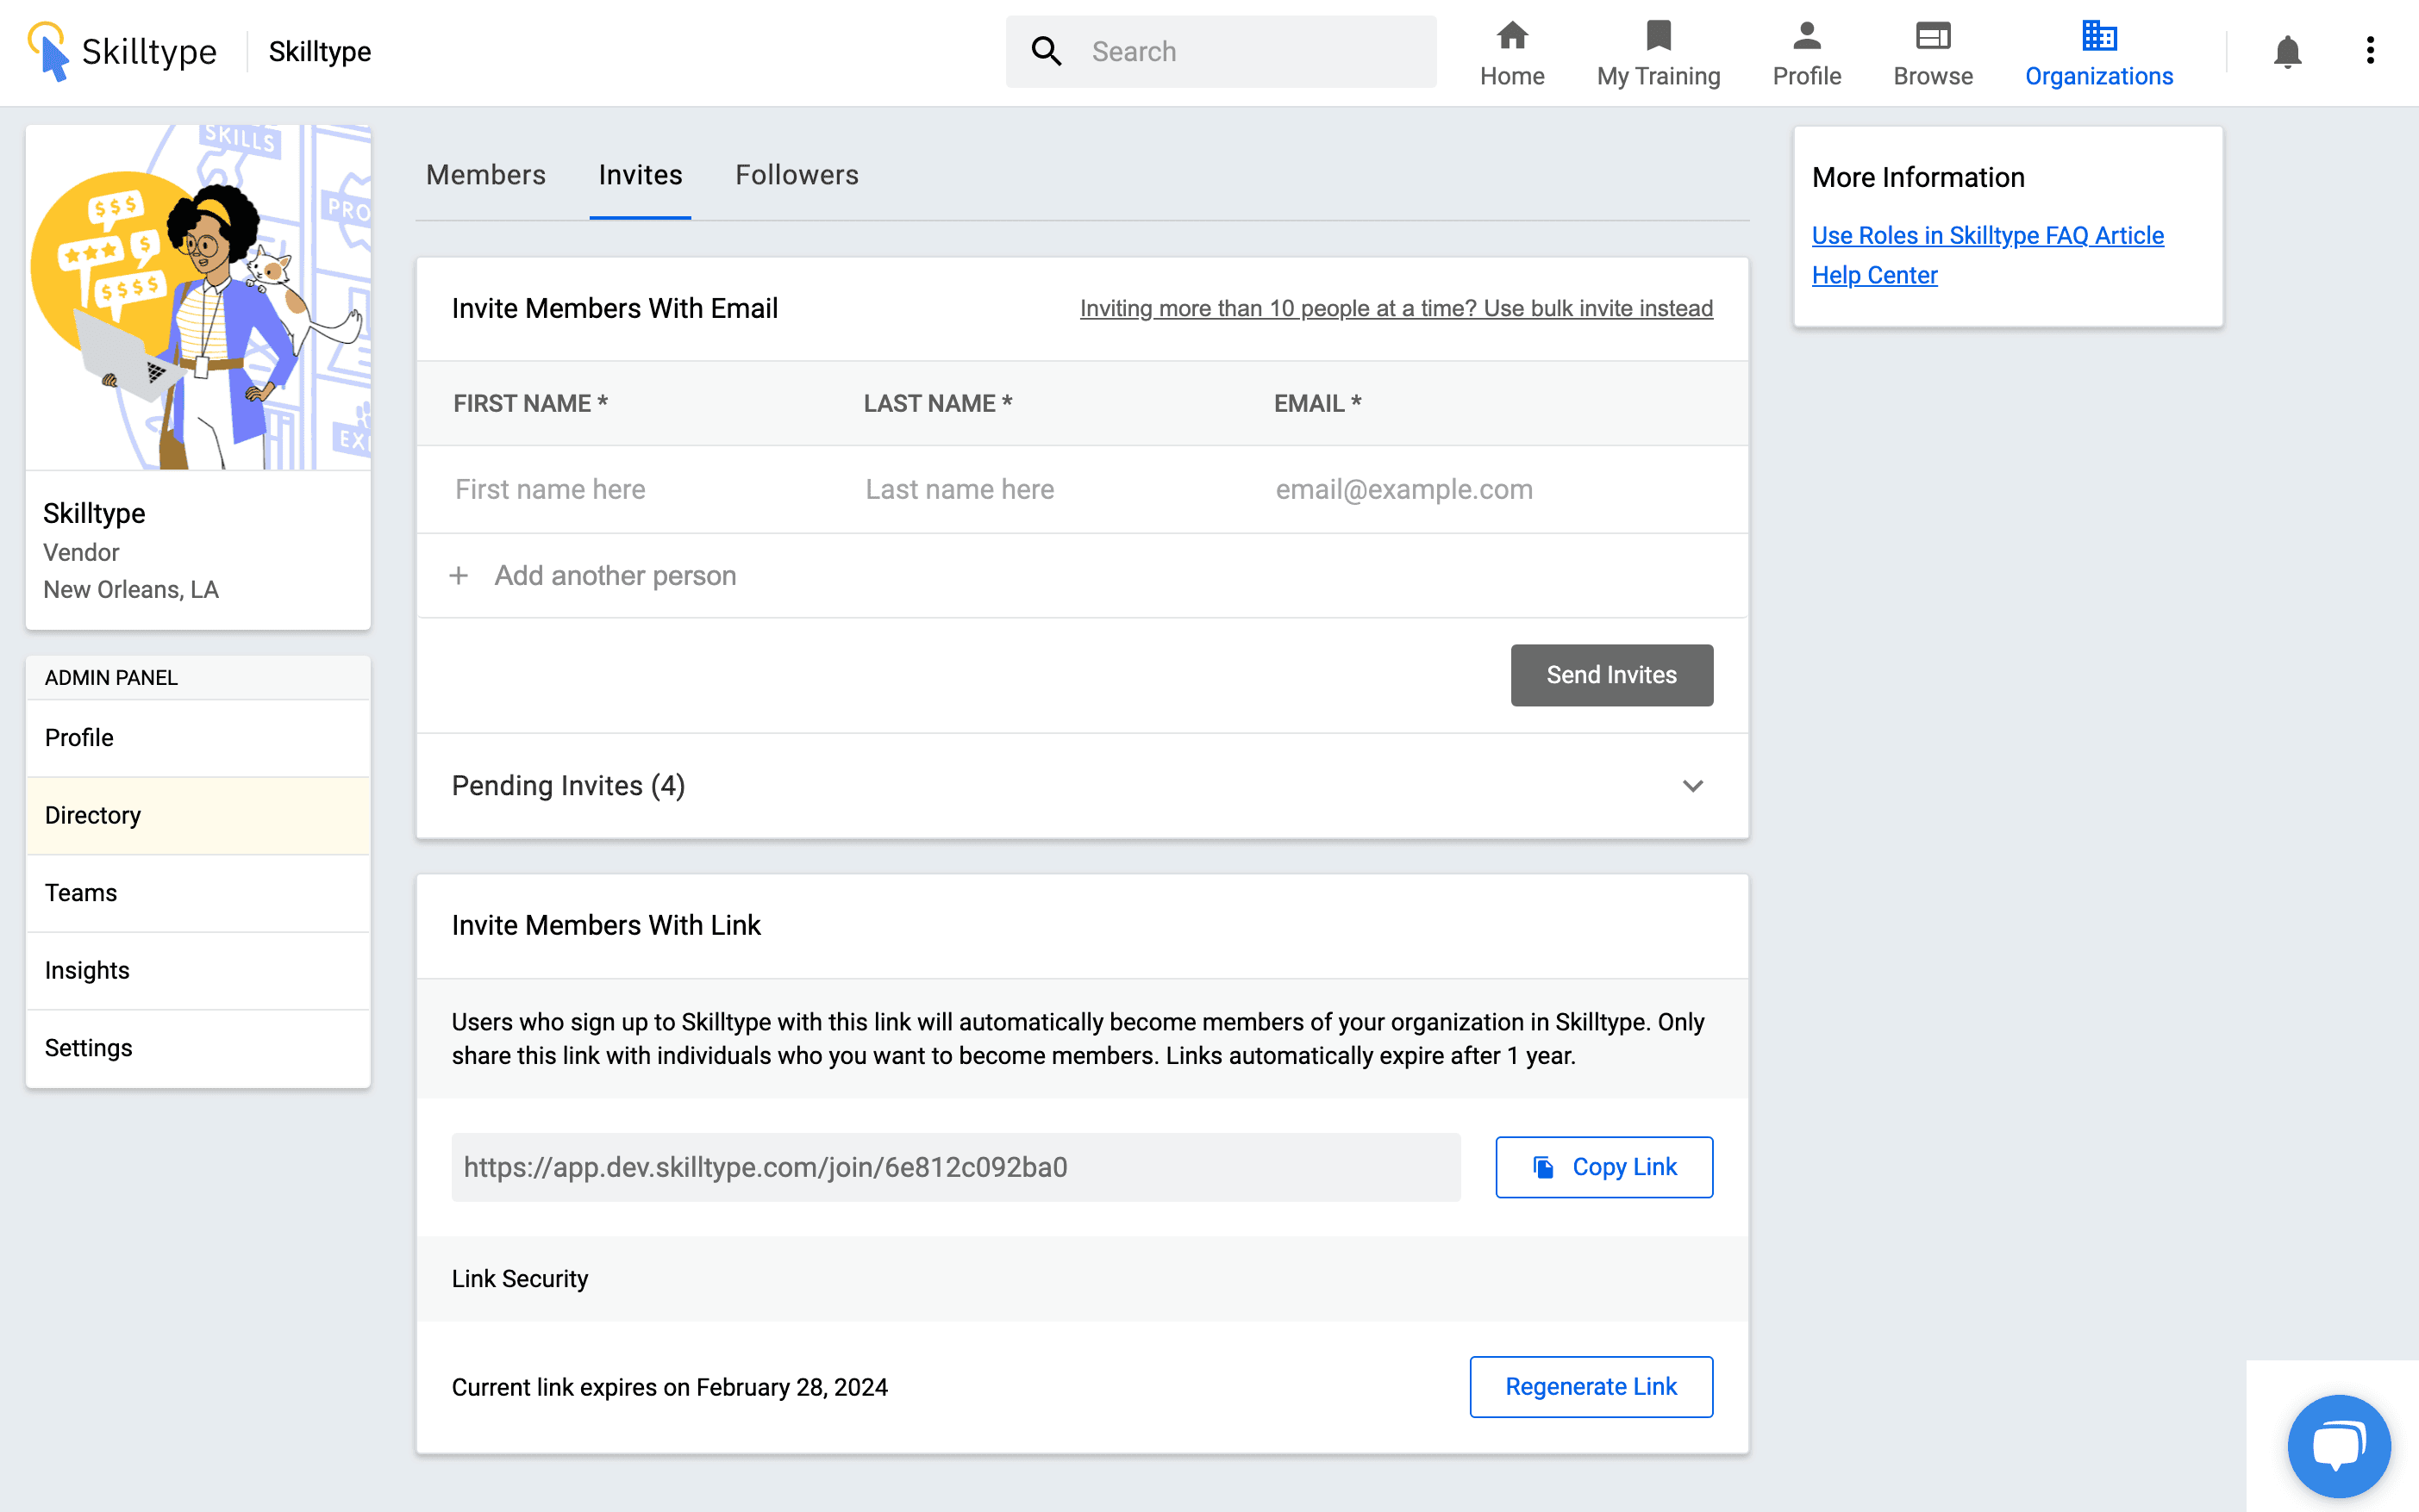Viewport: 2419px width, 1512px height.
Task: Click the Profile person icon in navbar
Action: coord(1806,36)
